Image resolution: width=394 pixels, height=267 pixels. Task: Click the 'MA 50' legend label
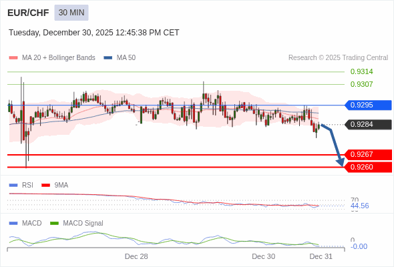126,58
